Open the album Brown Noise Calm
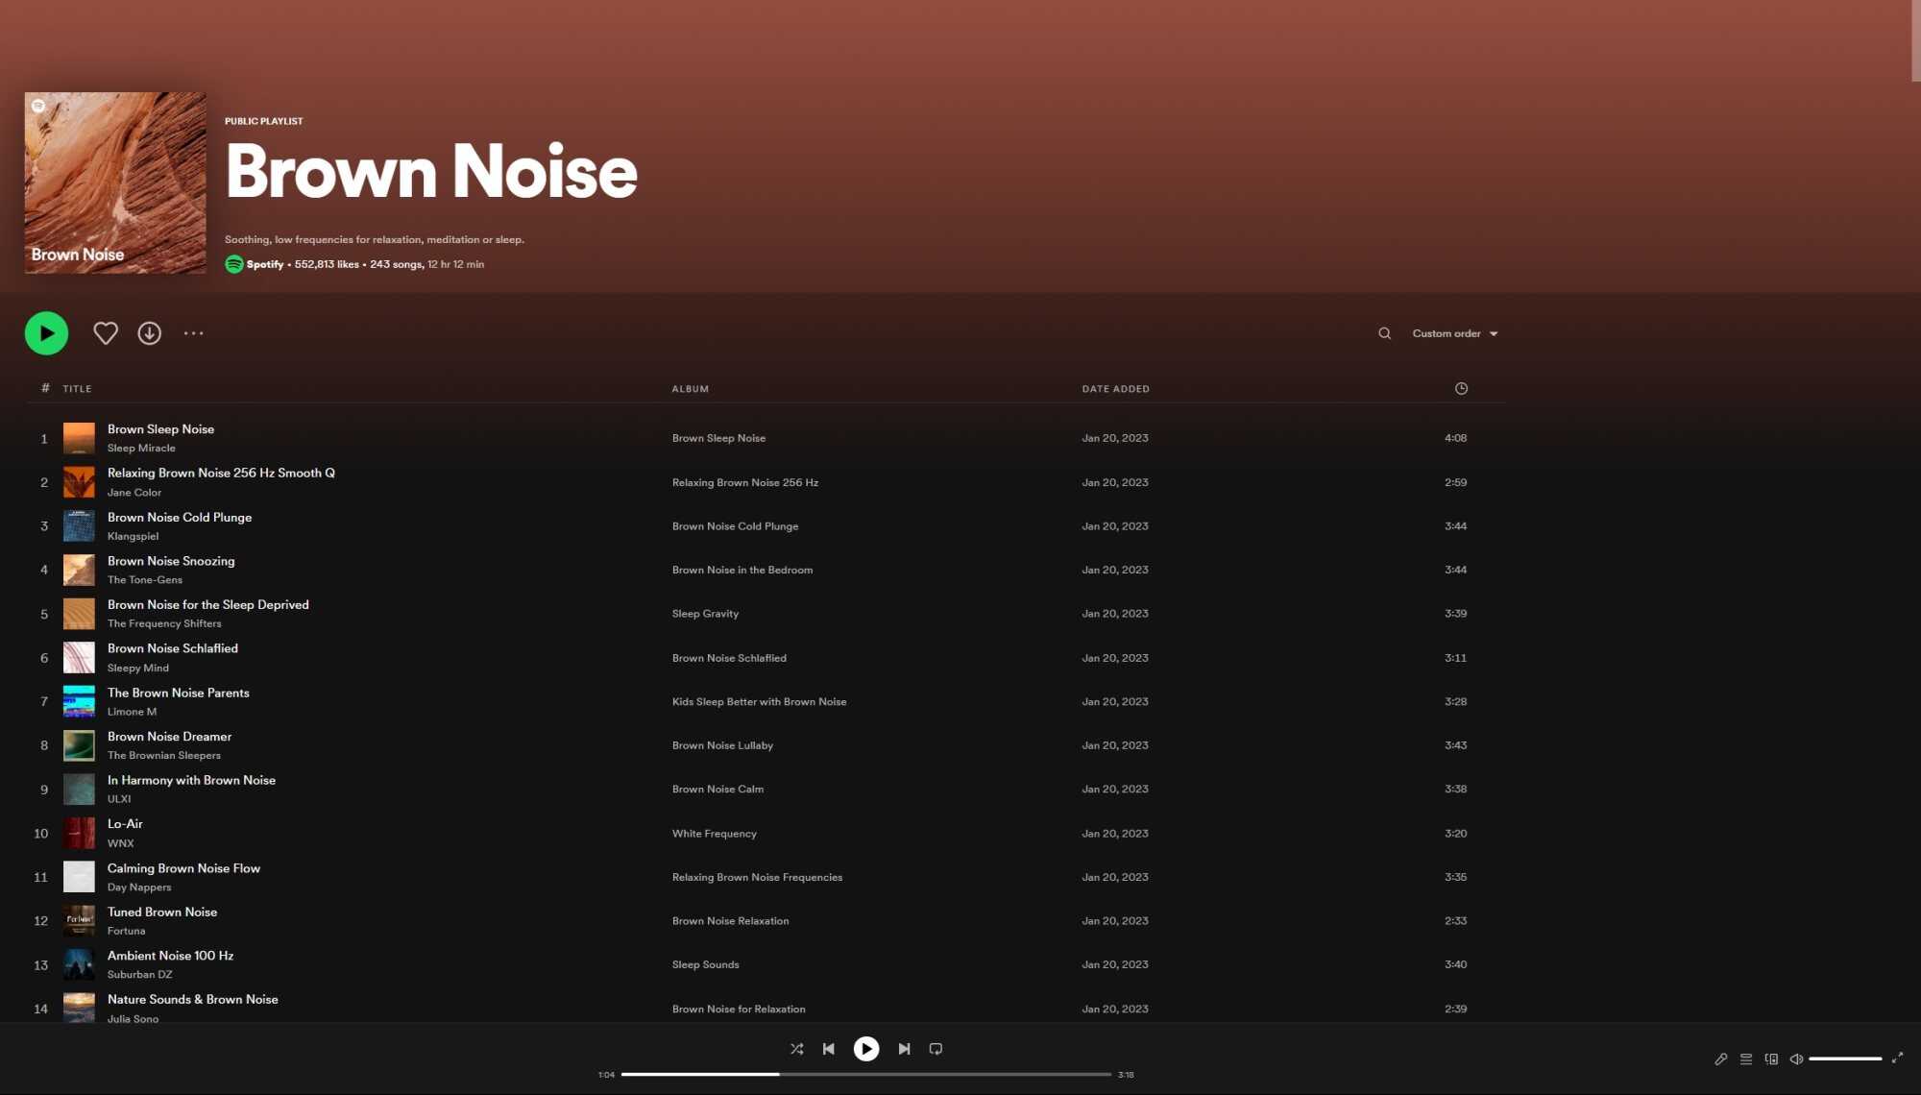 (x=717, y=790)
